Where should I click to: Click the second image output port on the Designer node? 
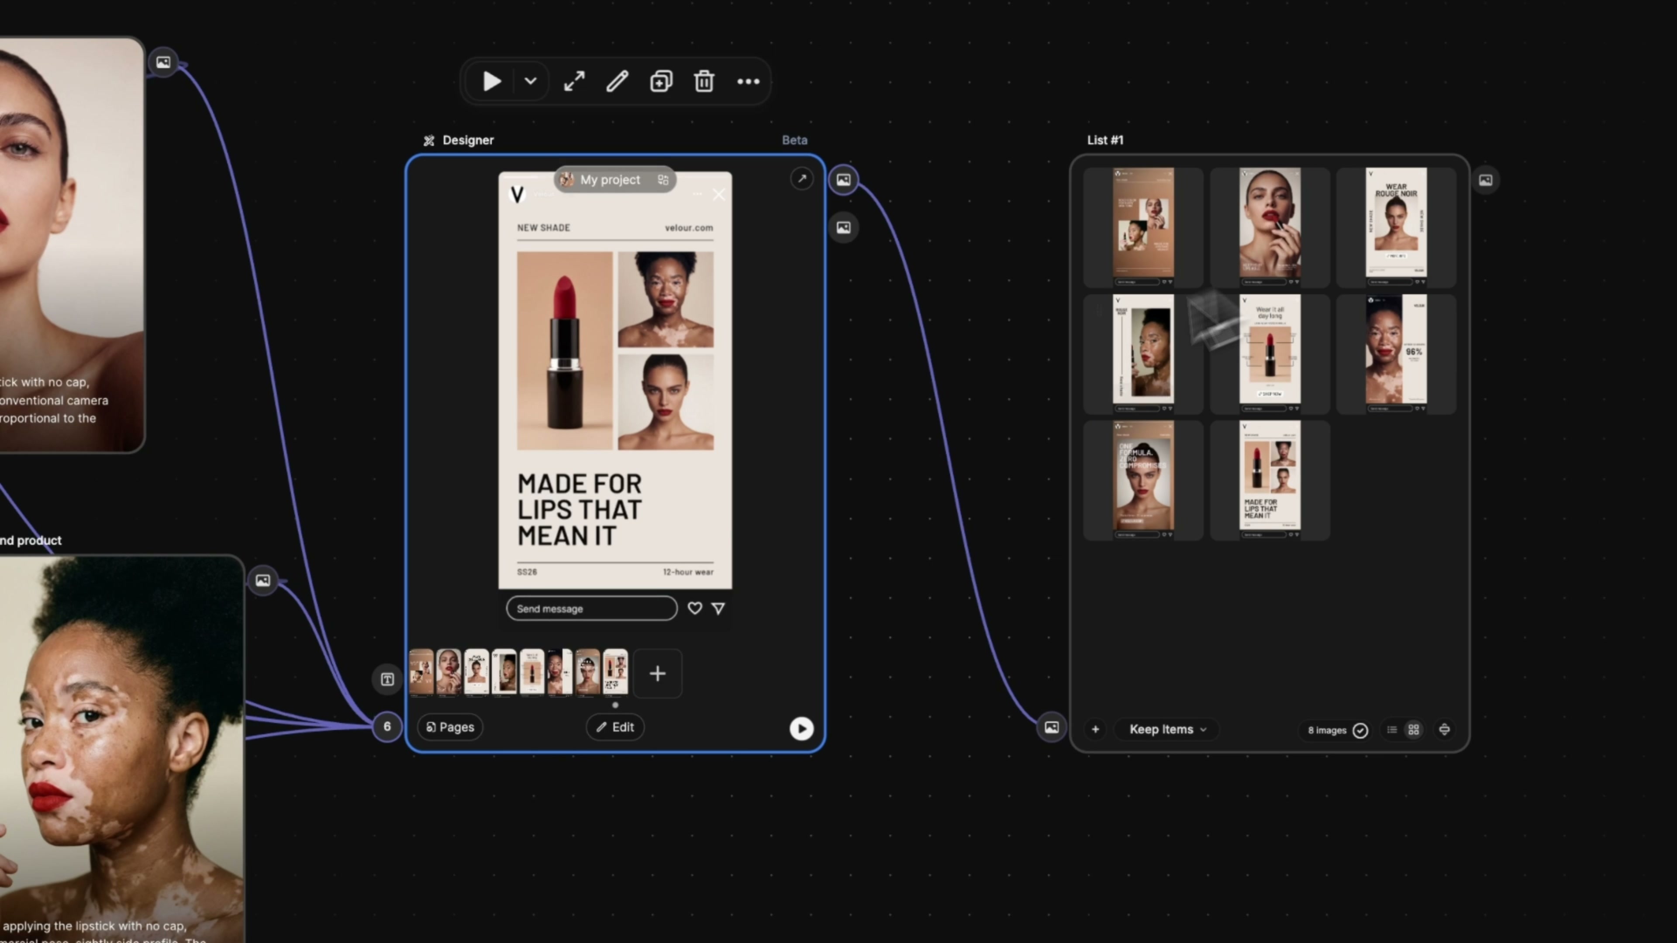(844, 228)
